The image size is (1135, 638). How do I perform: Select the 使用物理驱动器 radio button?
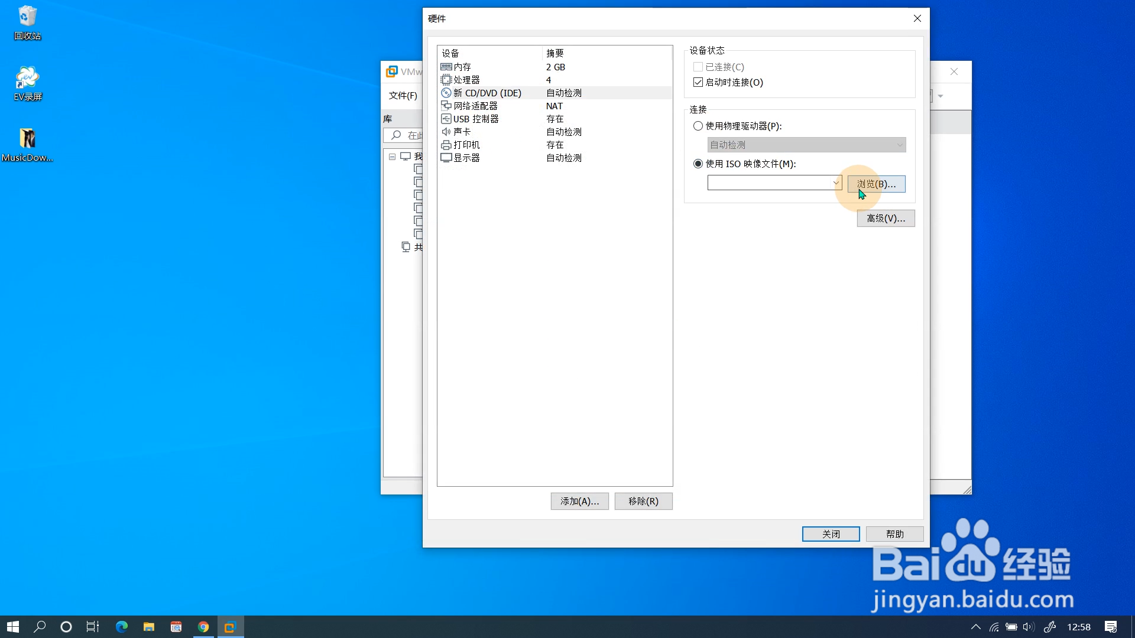coord(698,126)
